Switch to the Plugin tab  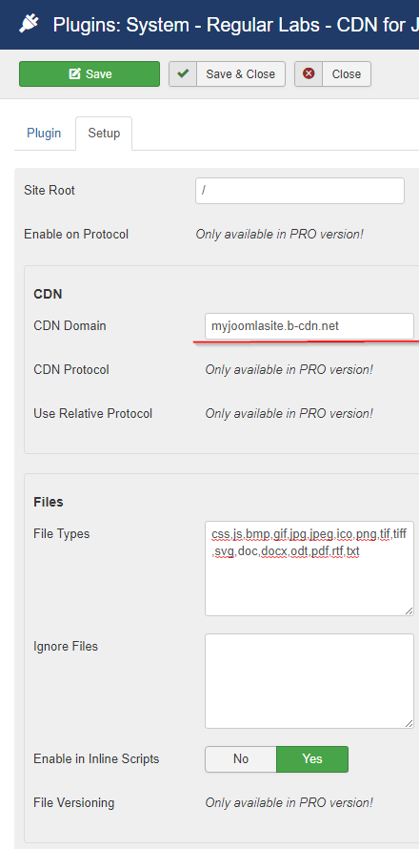(44, 134)
